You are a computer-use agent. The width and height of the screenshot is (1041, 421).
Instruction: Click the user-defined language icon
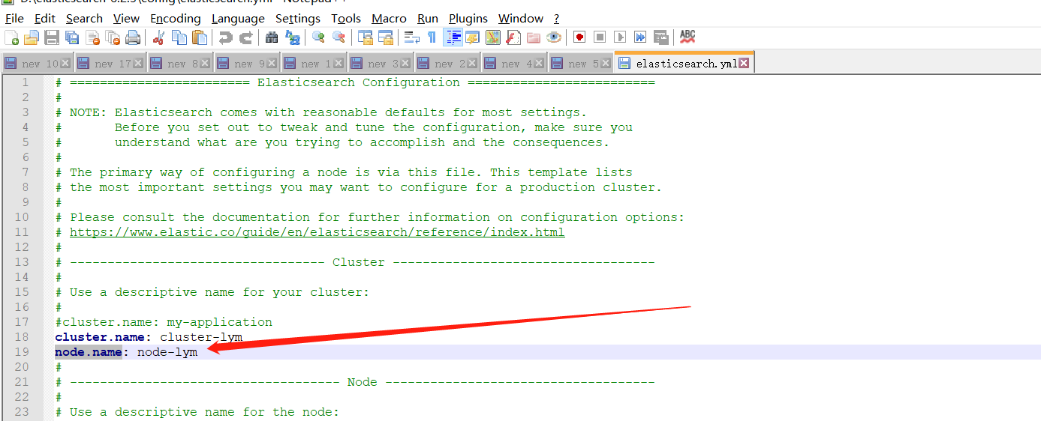coord(473,37)
